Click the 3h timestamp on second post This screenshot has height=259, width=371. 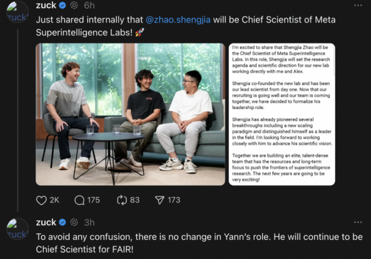point(89,222)
